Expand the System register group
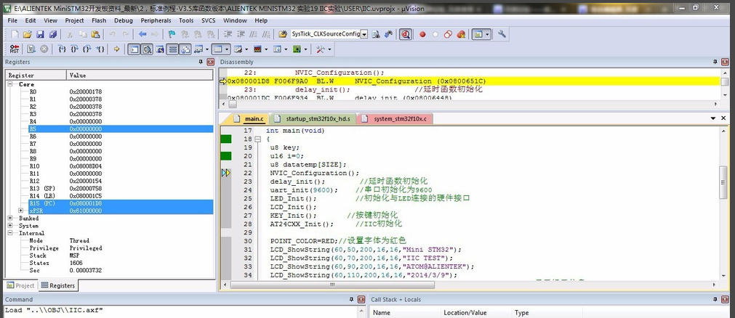This screenshot has height=318, width=735. pos(10,226)
